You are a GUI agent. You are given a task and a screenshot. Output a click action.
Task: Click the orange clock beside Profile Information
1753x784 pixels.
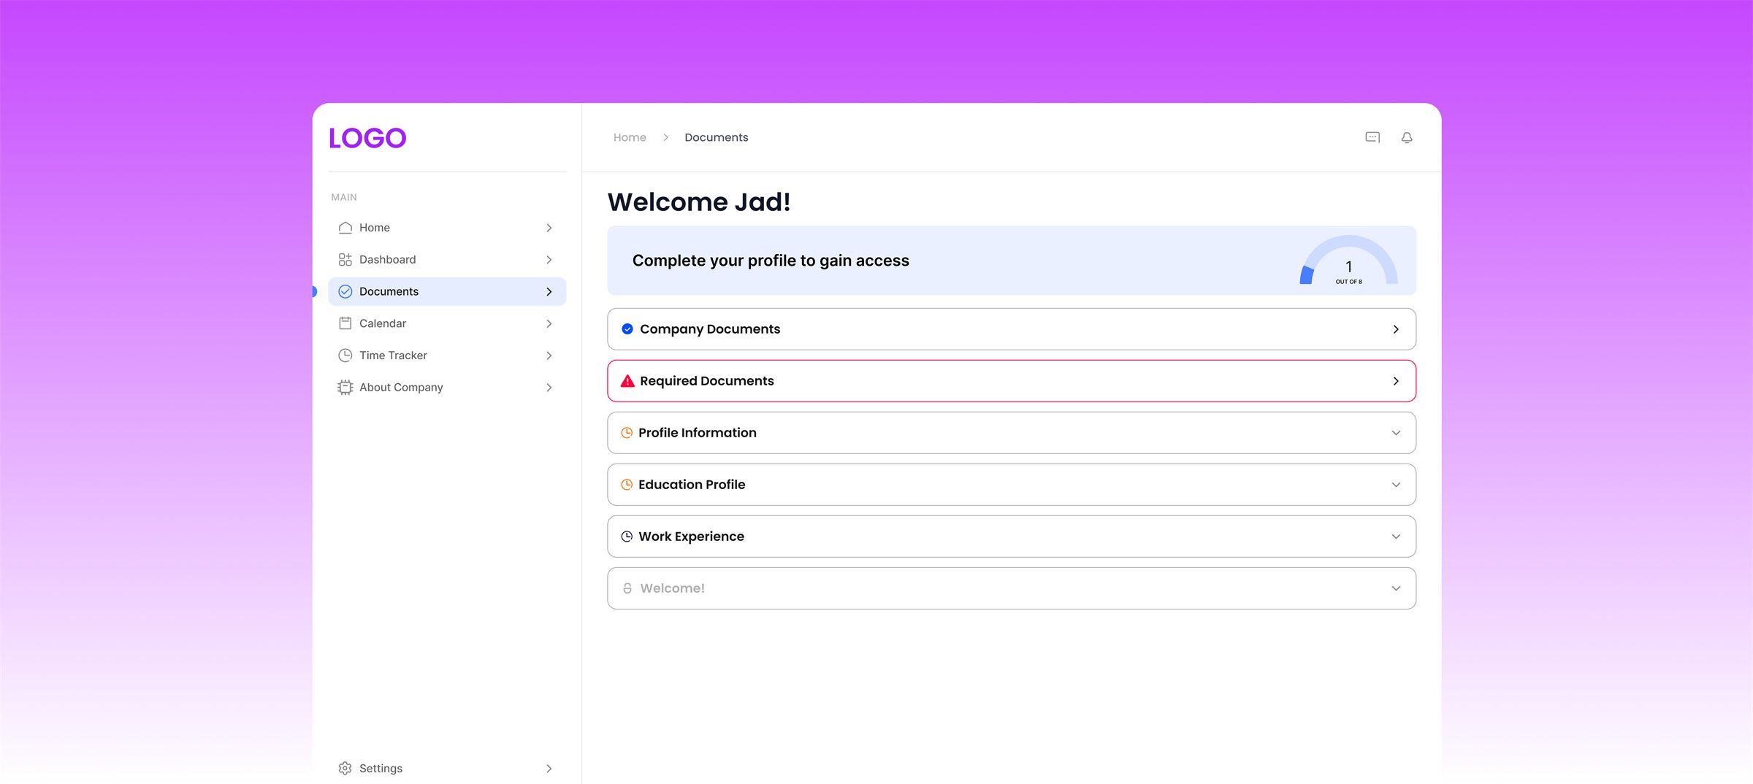click(627, 433)
